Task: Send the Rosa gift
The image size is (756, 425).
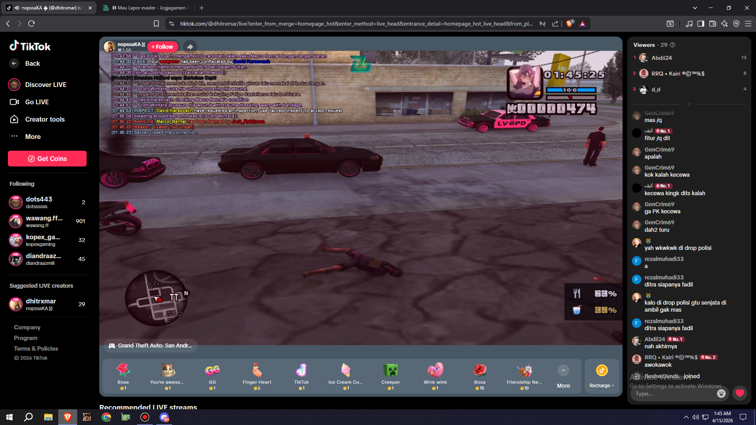Action: [x=480, y=376]
